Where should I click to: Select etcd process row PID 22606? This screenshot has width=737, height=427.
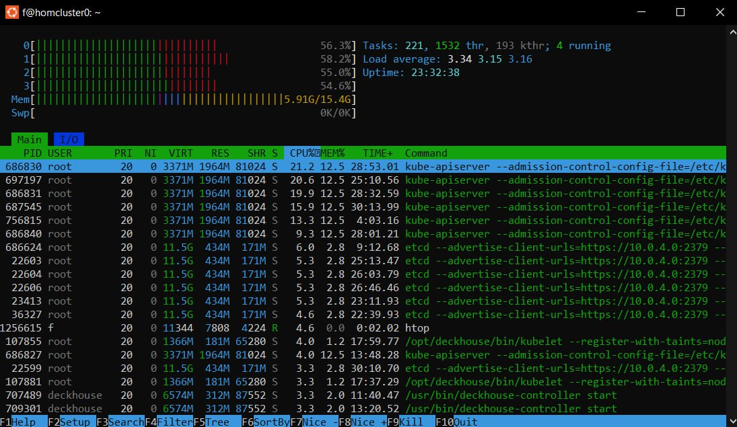(363, 288)
